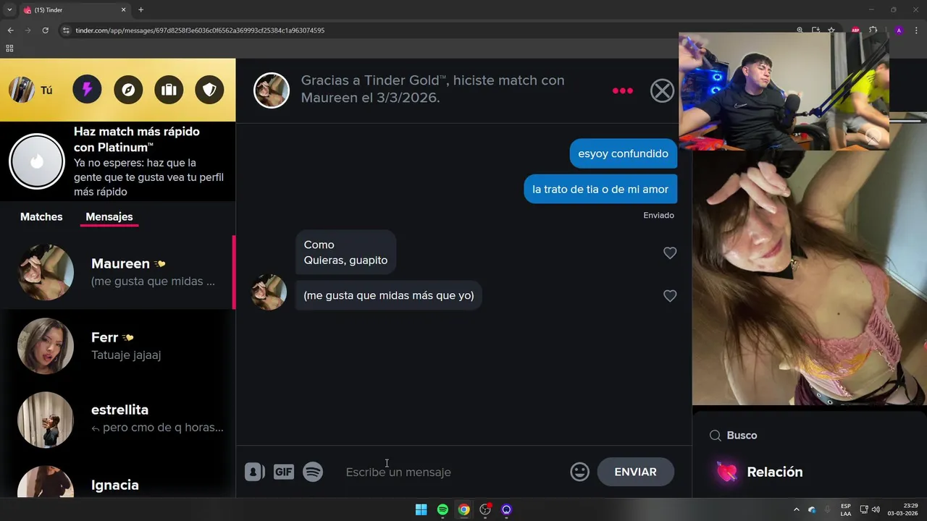Open the Chrome profile avatar A
Viewport: 927px width, 521px height.
pyautogui.click(x=899, y=30)
